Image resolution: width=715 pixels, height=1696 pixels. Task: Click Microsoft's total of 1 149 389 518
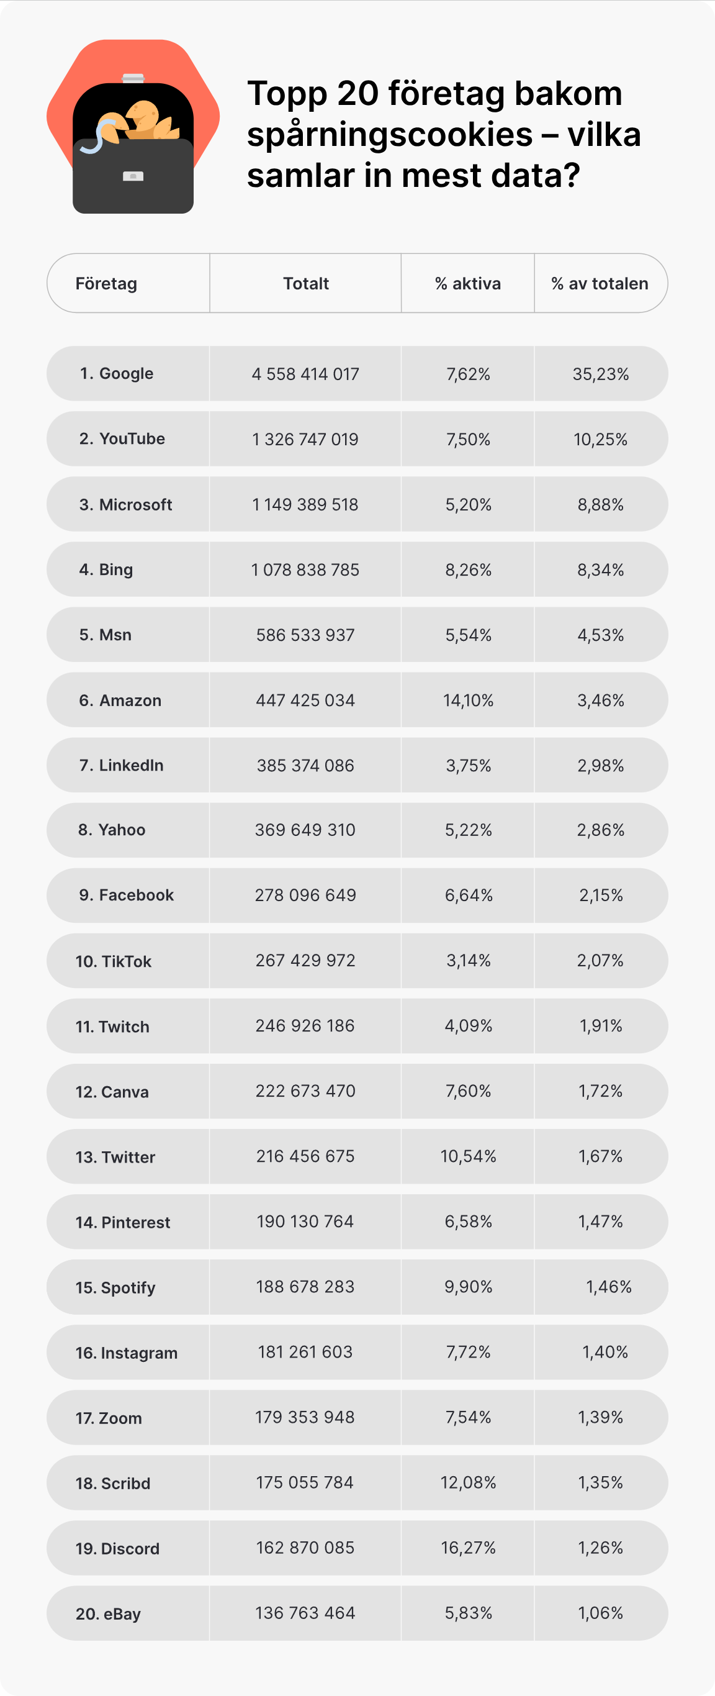tap(305, 505)
